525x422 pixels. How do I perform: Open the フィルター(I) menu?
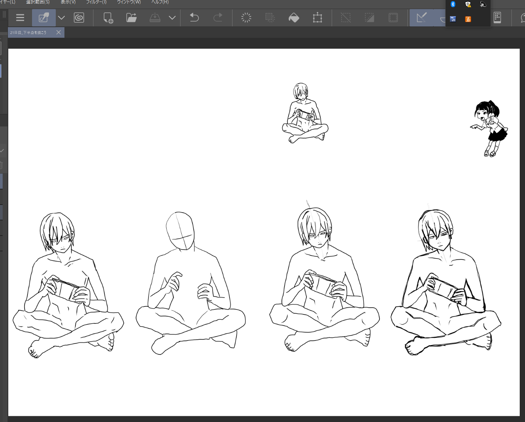[x=96, y=2]
